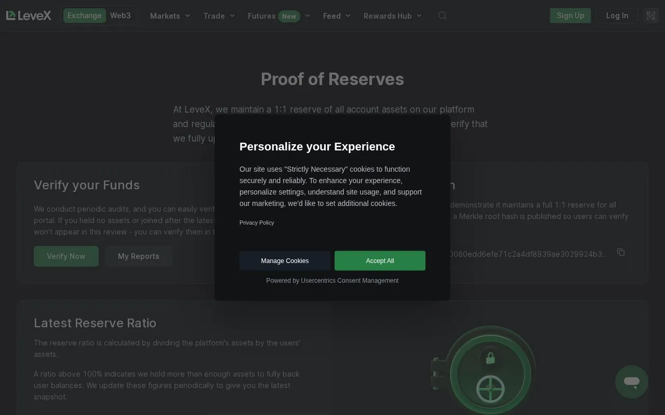Copy the Merkle root hash

coord(620,252)
